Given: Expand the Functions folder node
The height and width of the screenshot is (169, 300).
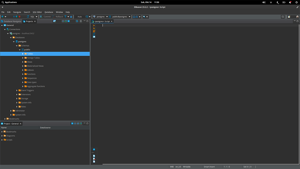Looking at the screenshot, I should 23,74.
